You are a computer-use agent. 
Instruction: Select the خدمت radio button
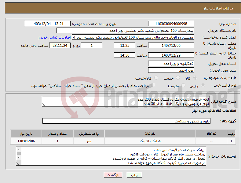[x=178, y=78]
